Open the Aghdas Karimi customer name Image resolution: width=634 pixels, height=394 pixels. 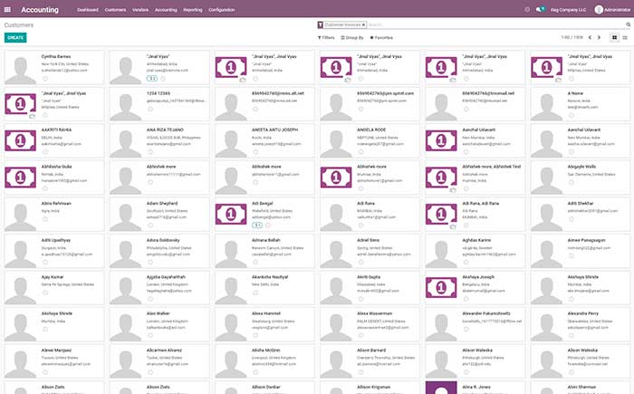(476, 240)
